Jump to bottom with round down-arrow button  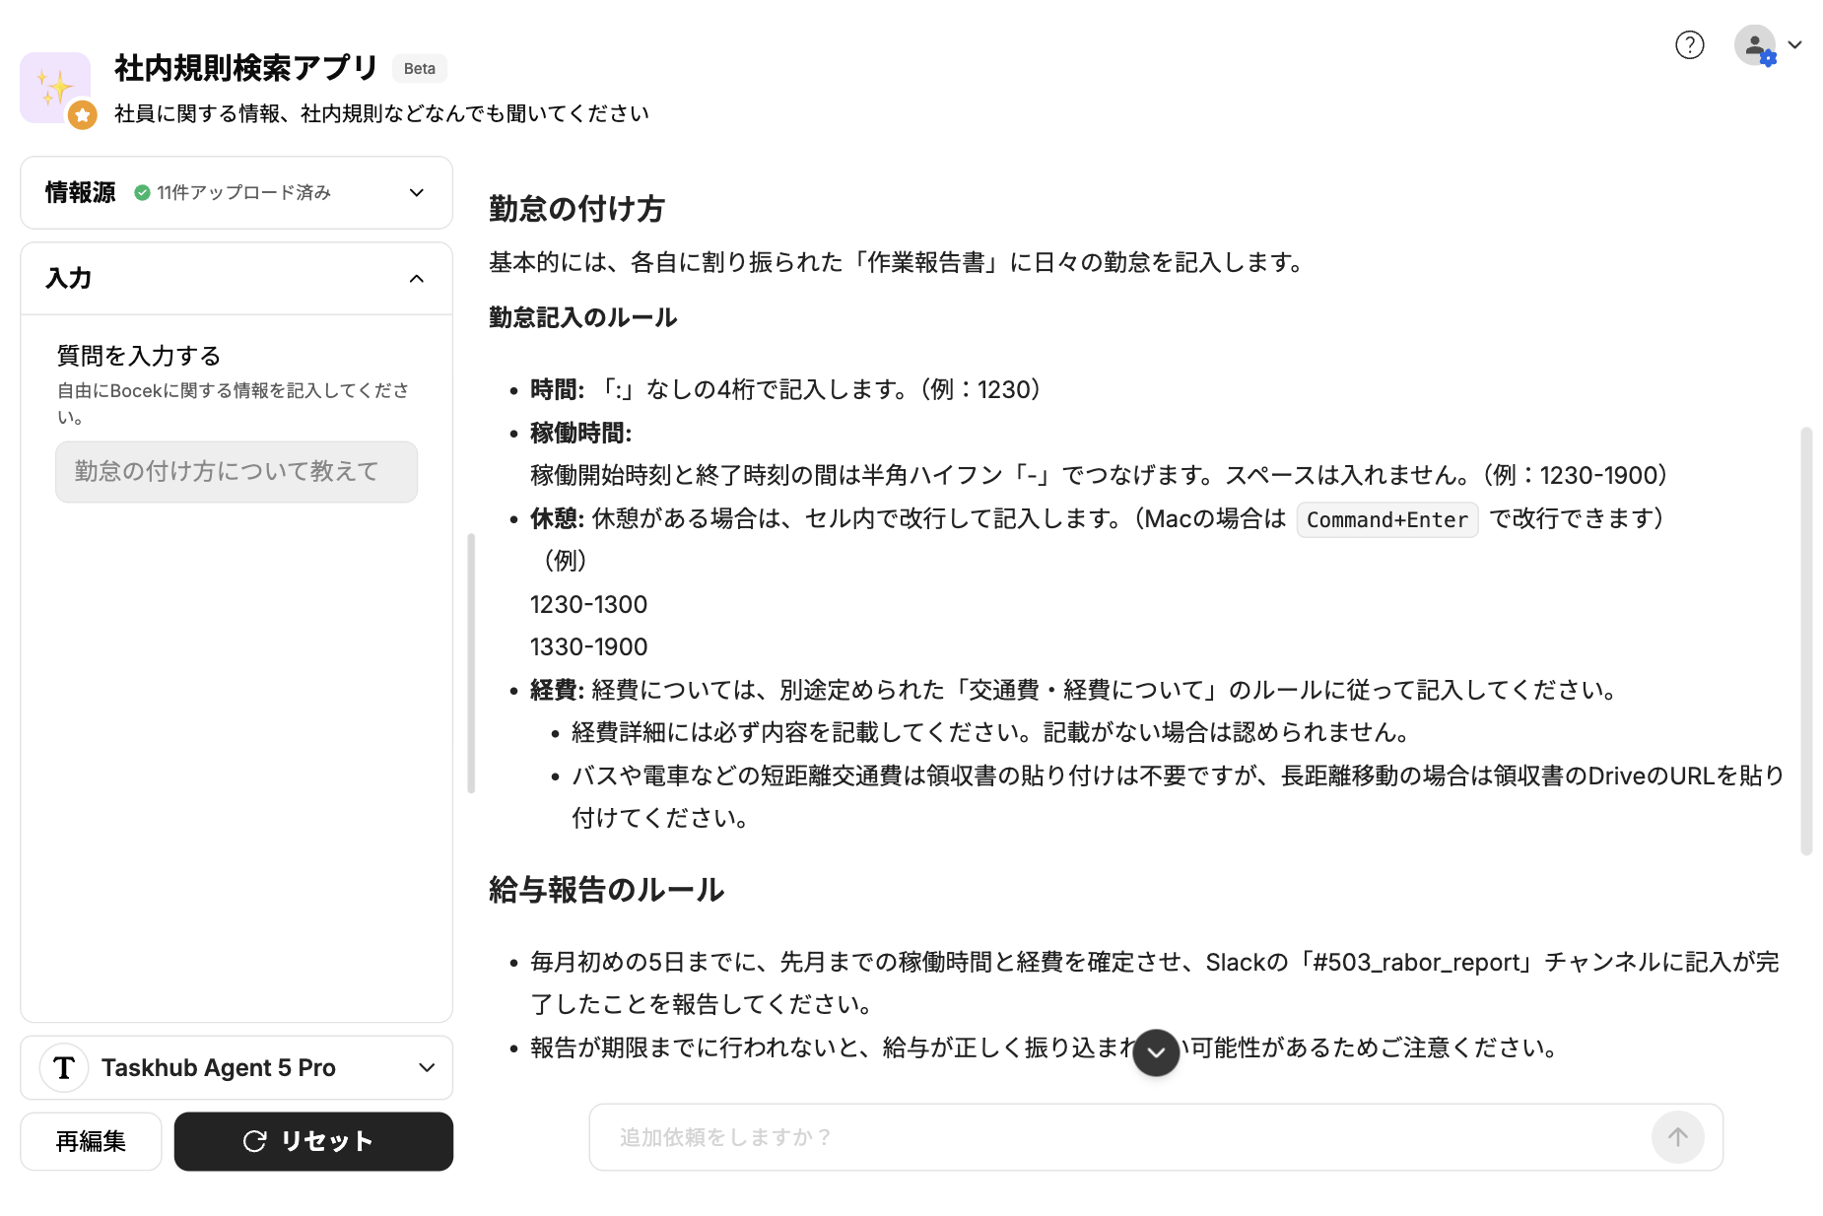click(x=1156, y=1052)
